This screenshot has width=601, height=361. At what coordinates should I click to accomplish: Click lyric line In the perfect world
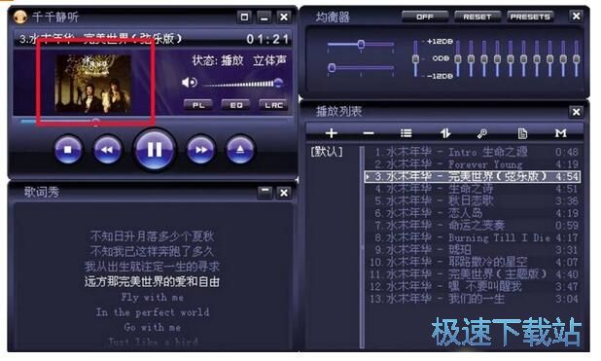click(x=152, y=312)
